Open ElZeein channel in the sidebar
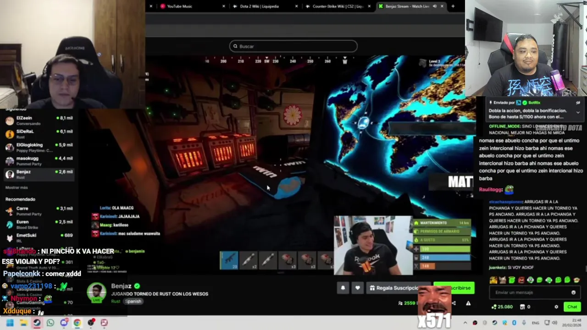587x330 pixels. [x=39, y=120]
